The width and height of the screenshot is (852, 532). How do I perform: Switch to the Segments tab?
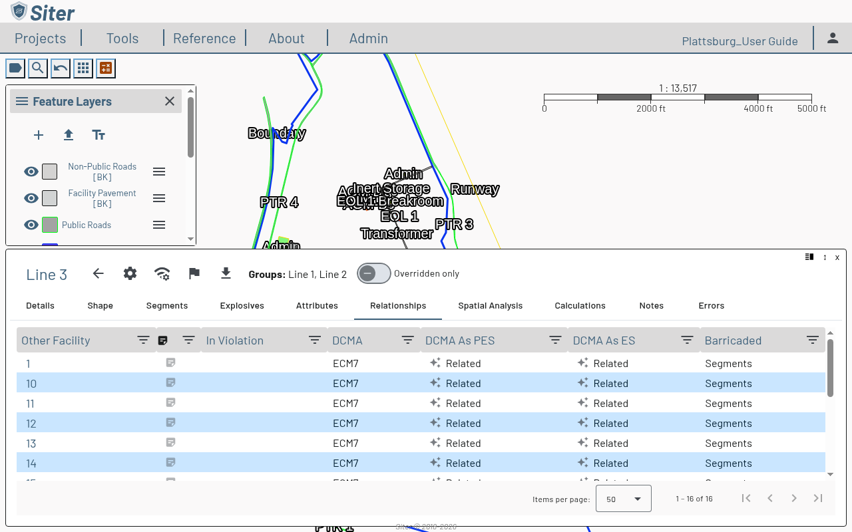[167, 306]
